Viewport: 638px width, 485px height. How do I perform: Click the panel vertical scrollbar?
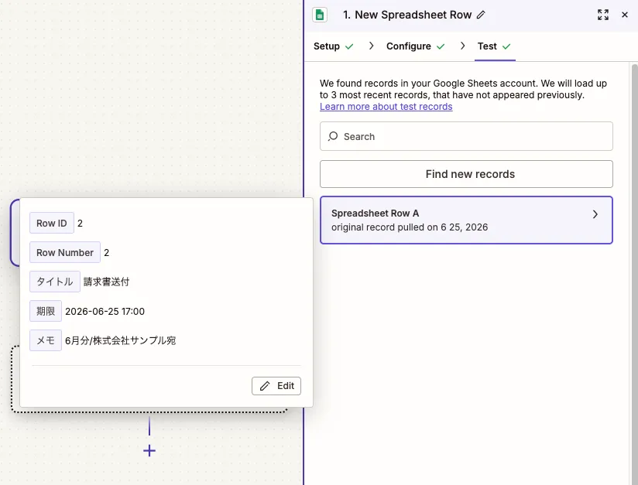(634, 273)
